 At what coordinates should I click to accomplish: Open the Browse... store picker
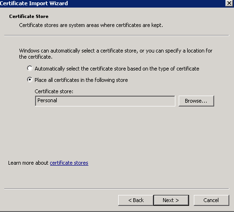pyautogui.click(x=196, y=101)
